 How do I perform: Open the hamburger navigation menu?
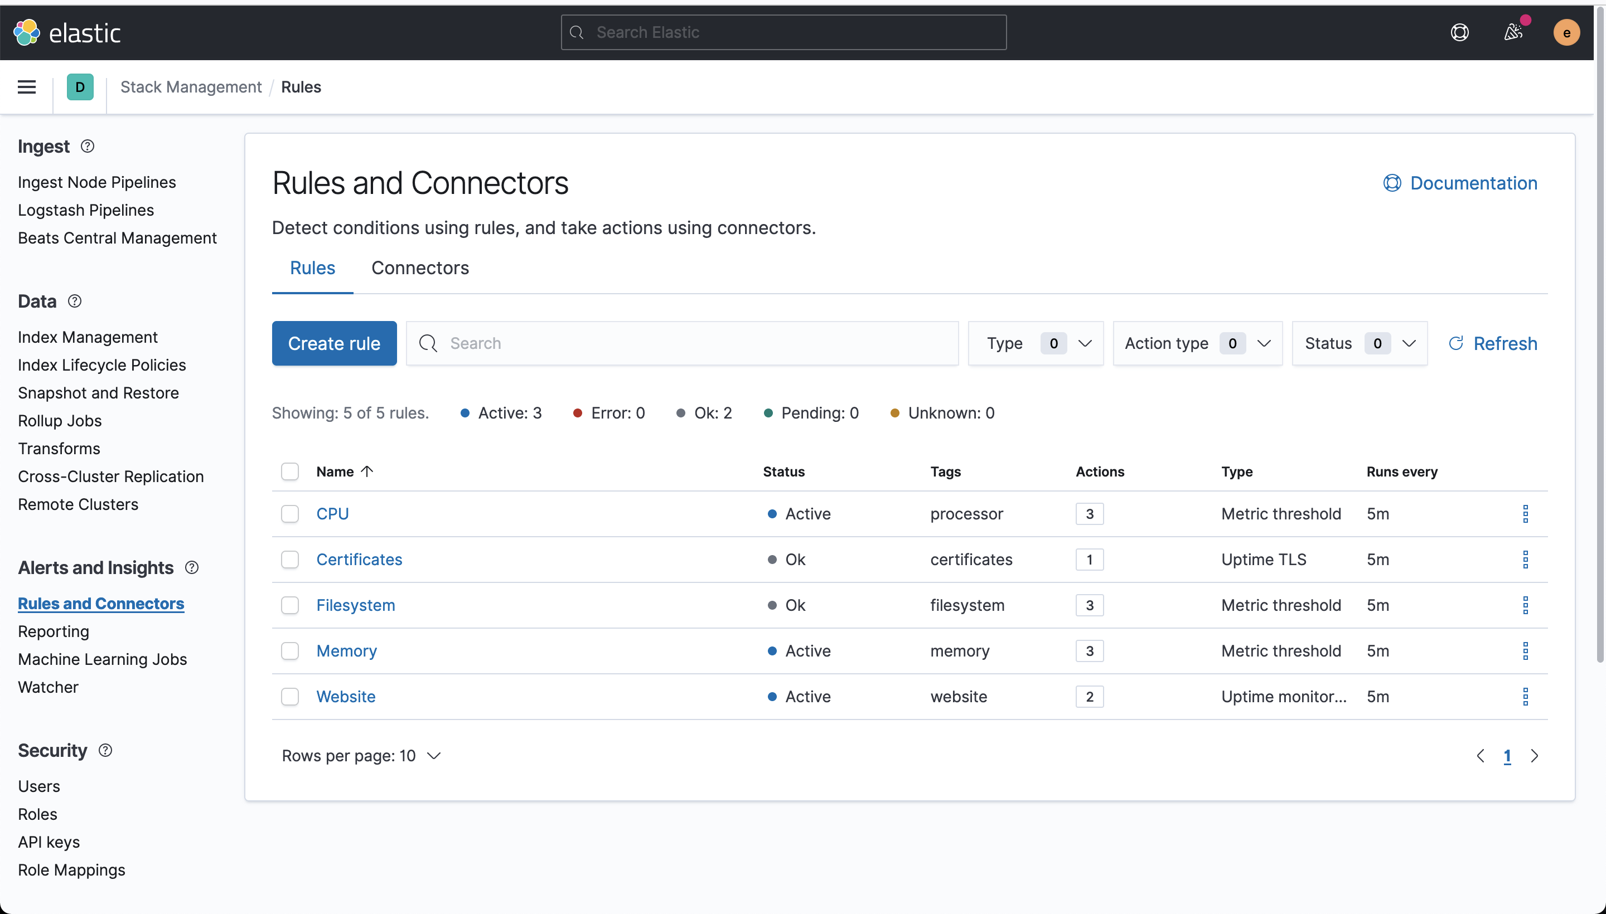click(26, 87)
